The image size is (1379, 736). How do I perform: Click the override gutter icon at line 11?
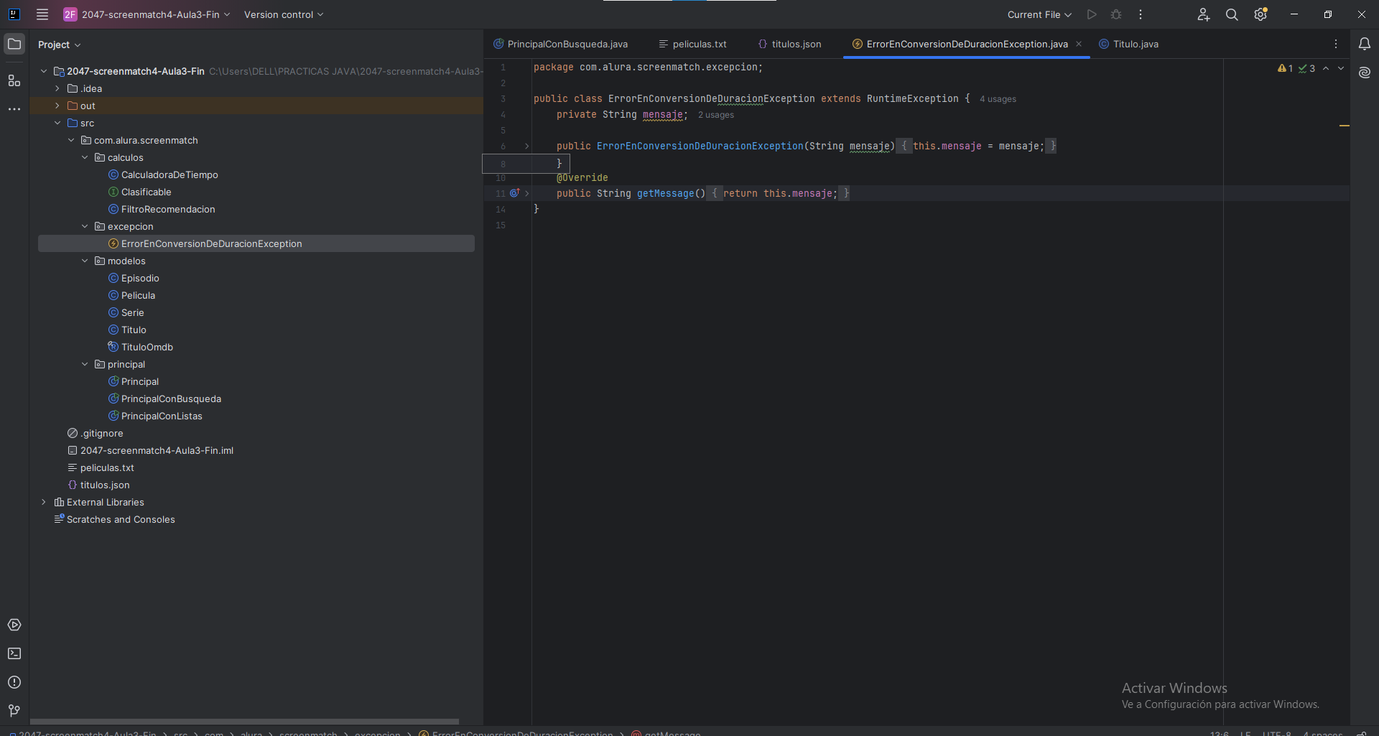click(x=514, y=193)
